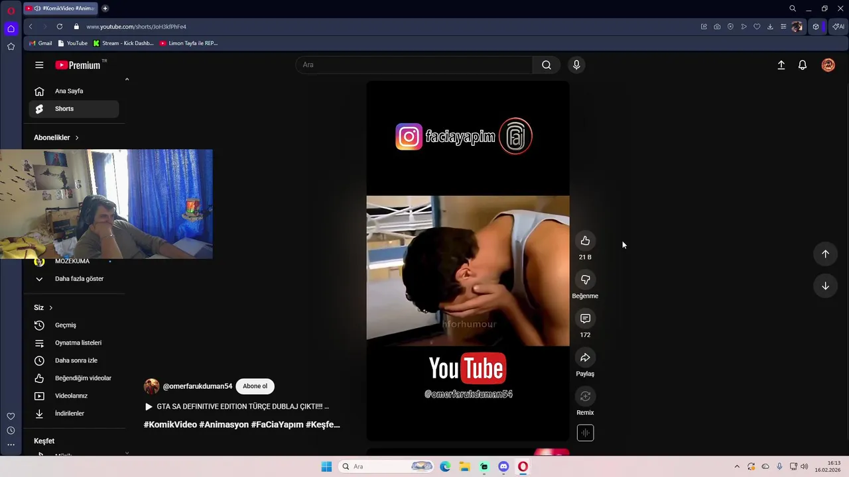The height and width of the screenshot is (477, 849).
Task: Click the browser address bar URL
Action: [x=136, y=26]
